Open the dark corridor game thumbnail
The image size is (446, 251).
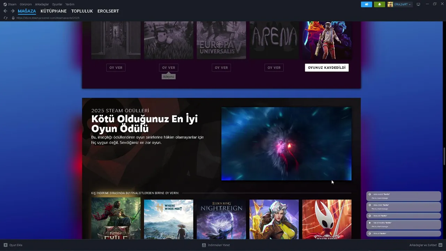click(116, 40)
